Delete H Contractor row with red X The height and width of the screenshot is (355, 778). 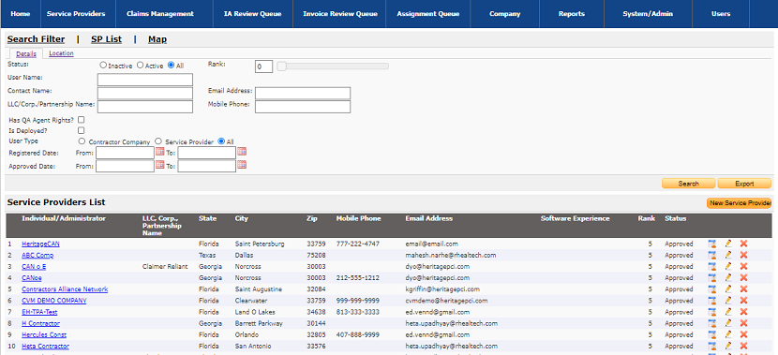743,323
